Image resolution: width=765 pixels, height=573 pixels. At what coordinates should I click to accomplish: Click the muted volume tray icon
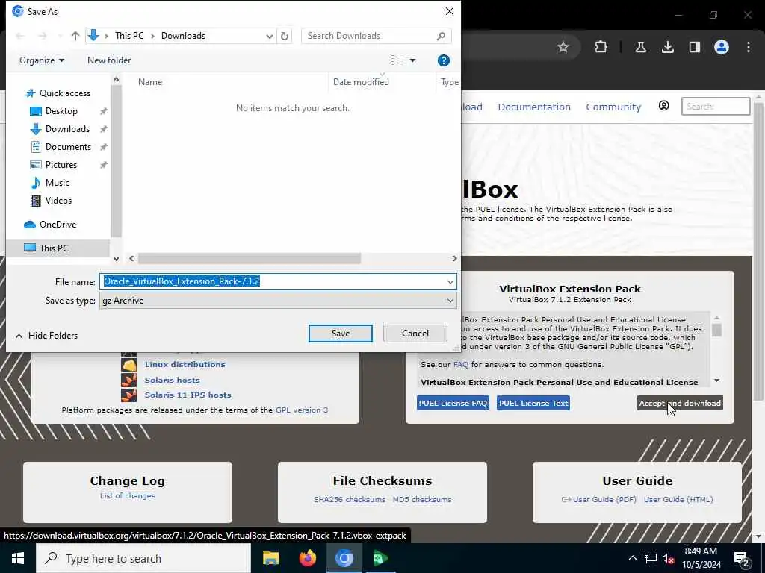click(669, 558)
